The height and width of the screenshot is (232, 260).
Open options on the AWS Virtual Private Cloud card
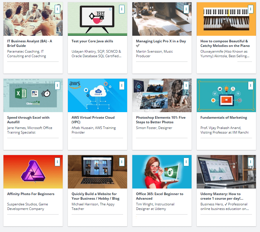click(122, 85)
